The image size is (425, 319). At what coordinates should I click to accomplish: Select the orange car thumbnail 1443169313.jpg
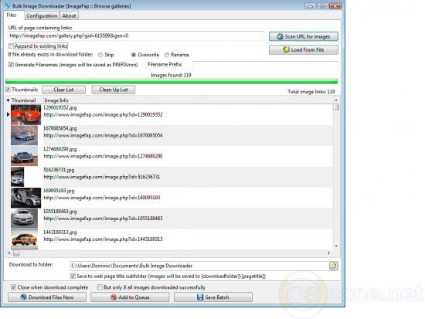pyautogui.click(x=25, y=239)
